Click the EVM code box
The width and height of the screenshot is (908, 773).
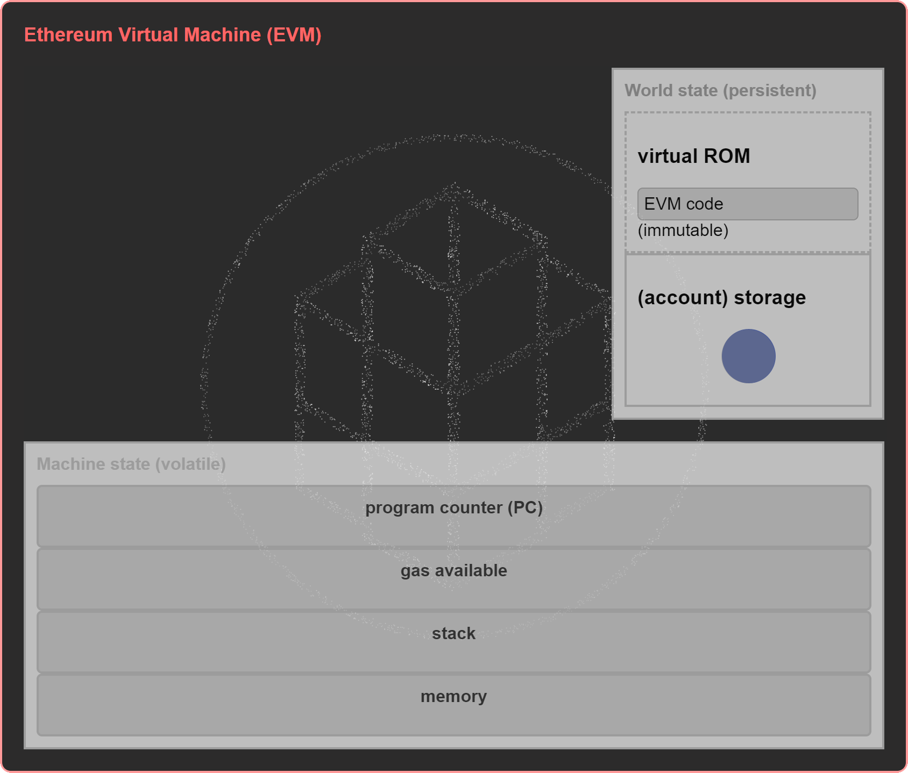748,204
